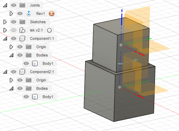Click the Component2:1 cube icon
The image size is (179, 131).
[x=22, y=72]
